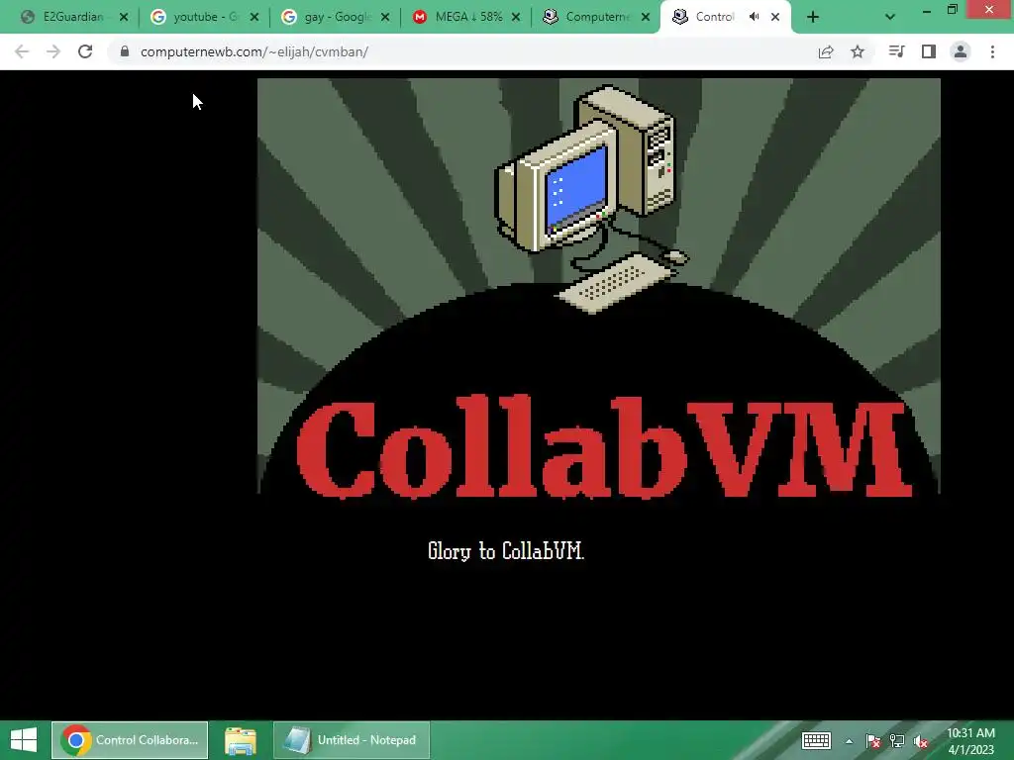Show hidden system tray icons

coord(849,741)
